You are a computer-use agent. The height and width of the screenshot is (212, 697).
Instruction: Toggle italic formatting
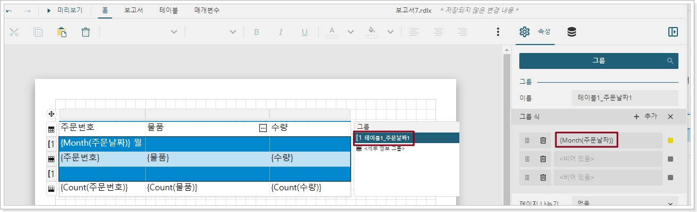(x=281, y=32)
